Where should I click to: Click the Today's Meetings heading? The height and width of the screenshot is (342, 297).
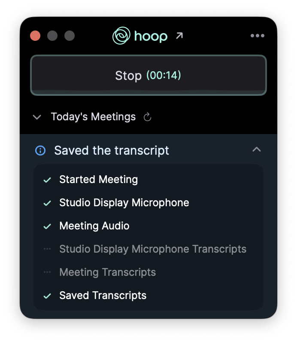tap(93, 117)
